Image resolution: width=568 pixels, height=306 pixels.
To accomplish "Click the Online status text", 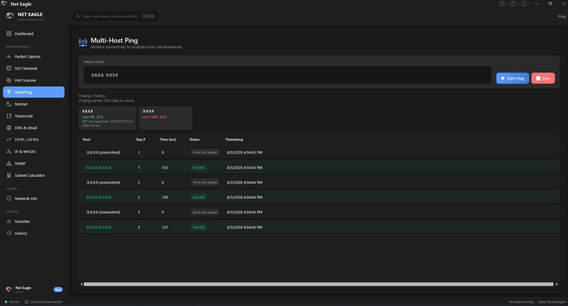I will click(14, 302).
